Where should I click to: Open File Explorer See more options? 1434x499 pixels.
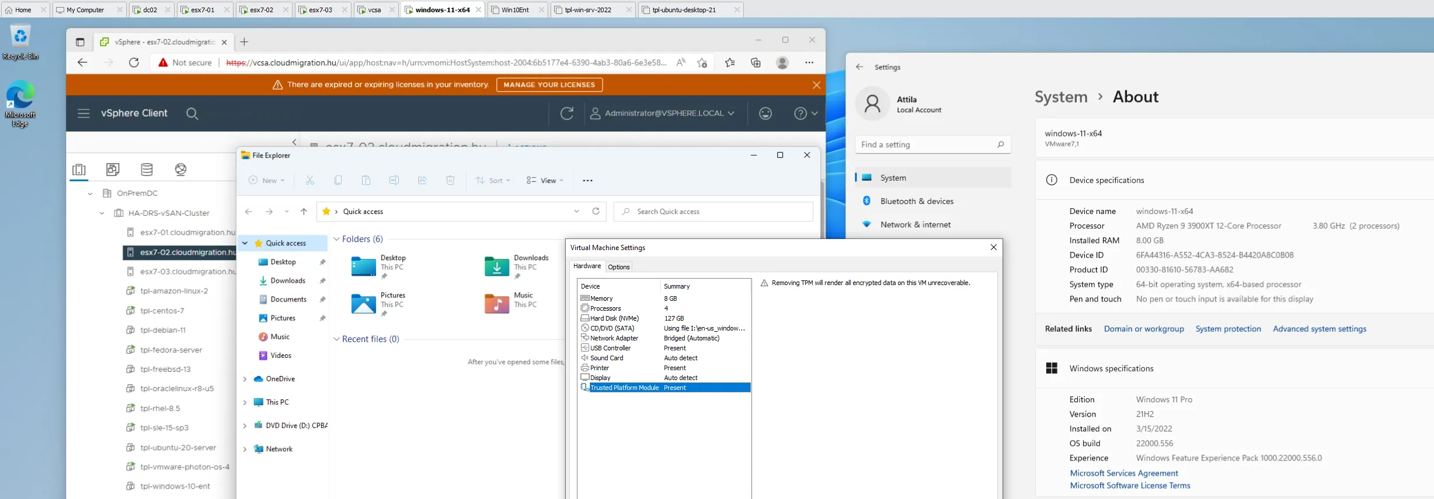click(x=588, y=181)
